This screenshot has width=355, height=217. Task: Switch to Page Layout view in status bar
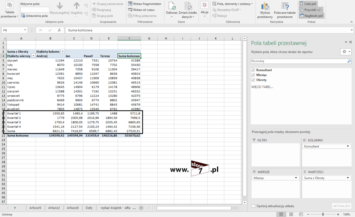(291, 214)
